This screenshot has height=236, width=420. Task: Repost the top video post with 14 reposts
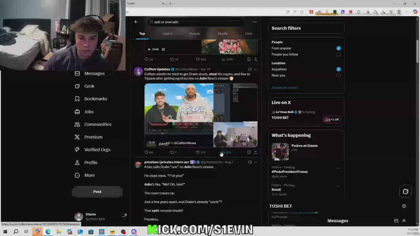tap(174, 59)
